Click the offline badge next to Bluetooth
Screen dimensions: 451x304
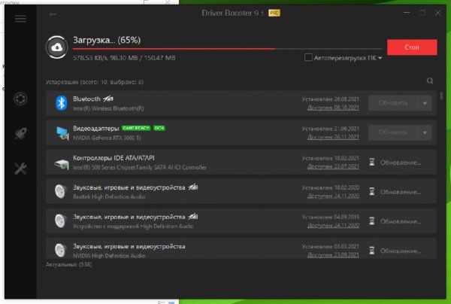coord(108,99)
